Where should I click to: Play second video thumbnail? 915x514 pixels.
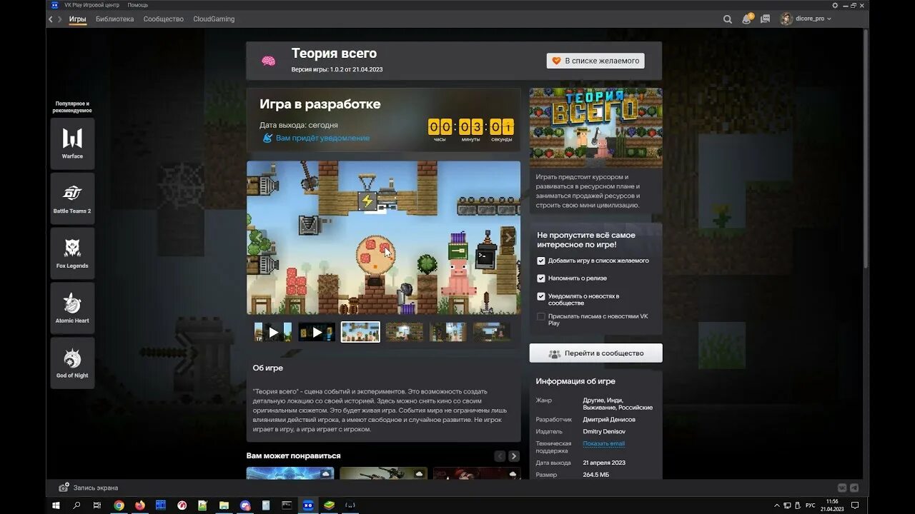point(317,332)
